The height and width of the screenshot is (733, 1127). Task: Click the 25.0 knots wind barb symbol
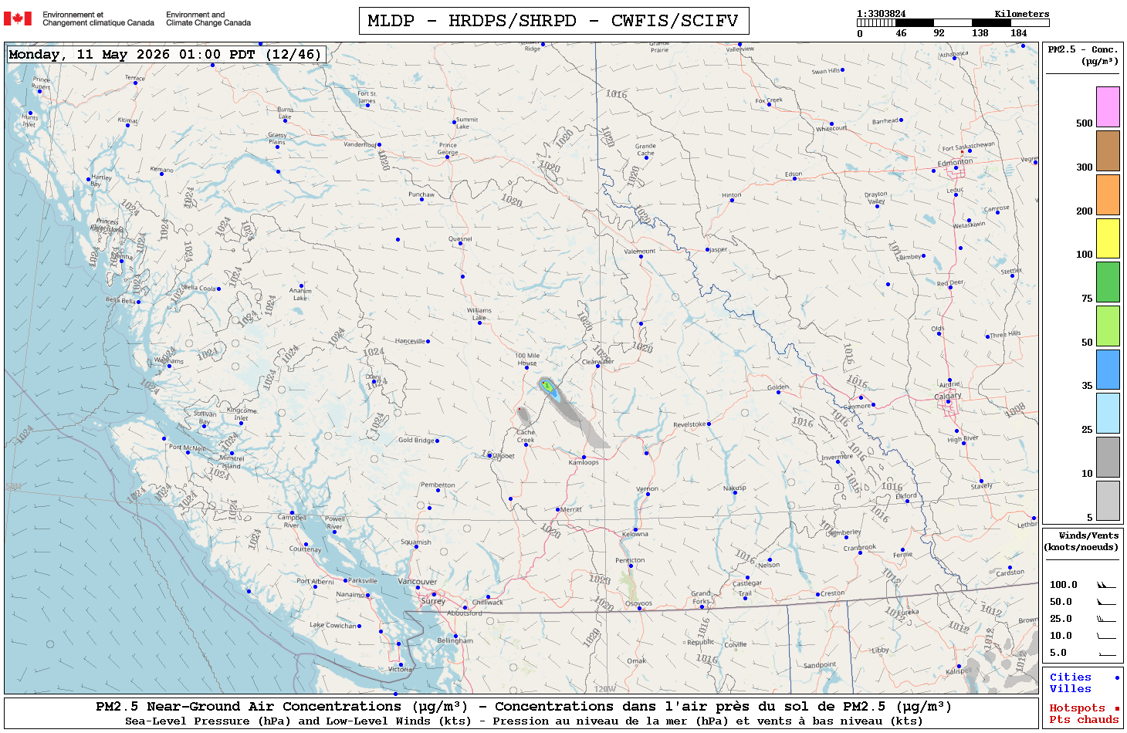(x=1106, y=619)
